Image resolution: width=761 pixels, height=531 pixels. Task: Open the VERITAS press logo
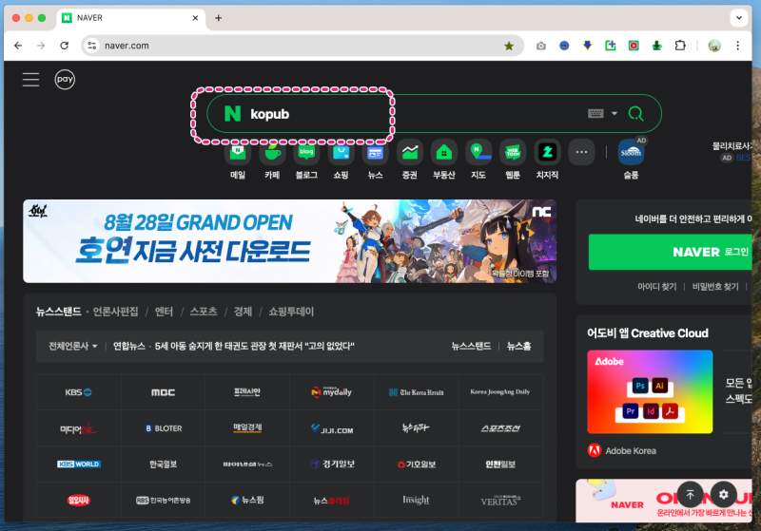(500, 500)
